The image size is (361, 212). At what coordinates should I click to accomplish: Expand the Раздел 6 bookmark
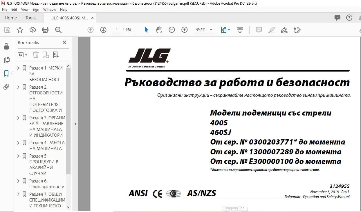click(x=19, y=181)
